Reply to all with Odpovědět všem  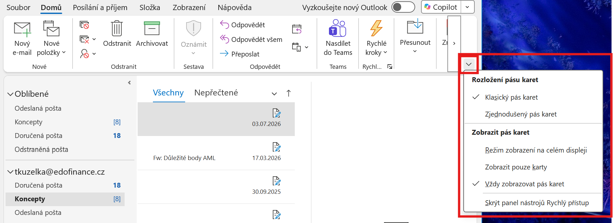251,39
